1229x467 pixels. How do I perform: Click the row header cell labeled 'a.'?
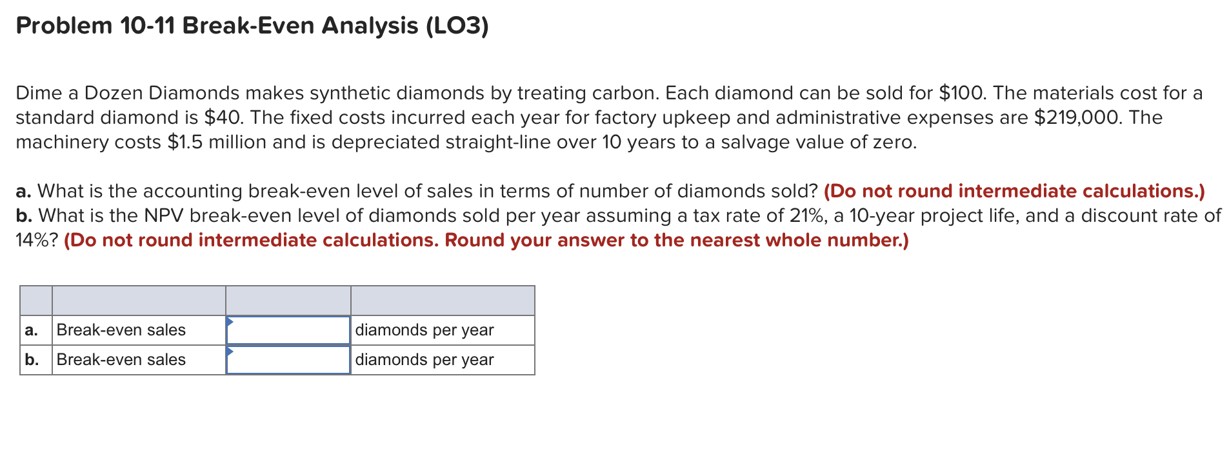(x=32, y=330)
